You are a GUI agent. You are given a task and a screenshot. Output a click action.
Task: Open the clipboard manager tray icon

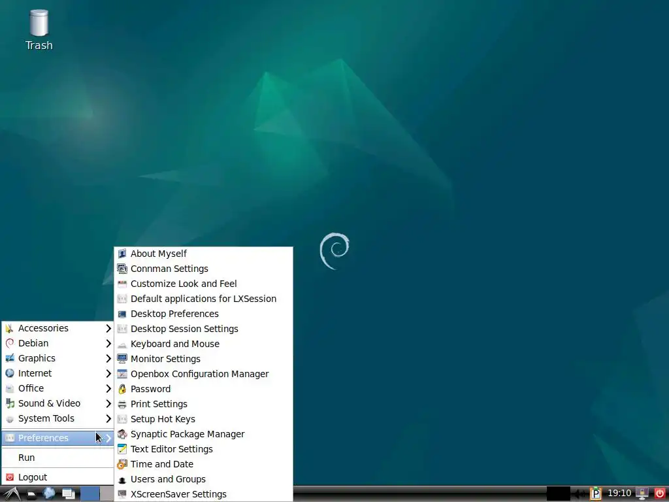point(596,494)
